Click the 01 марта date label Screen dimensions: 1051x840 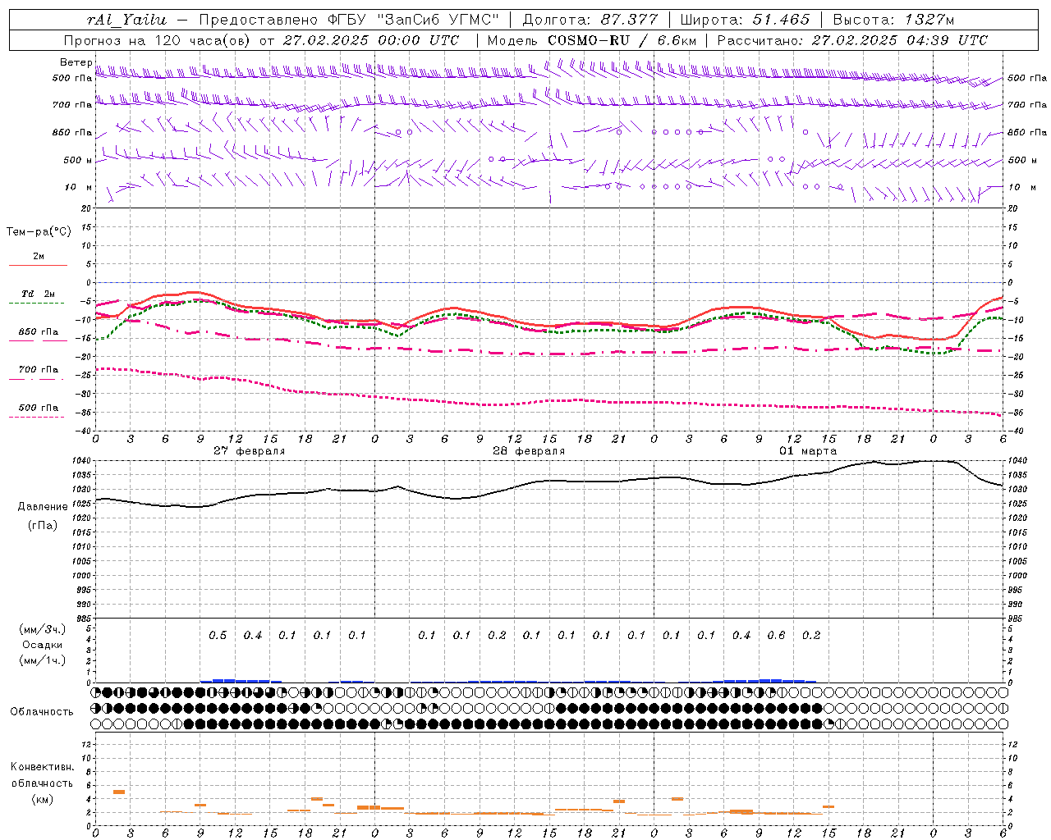pyautogui.click(x=808, y=451)
